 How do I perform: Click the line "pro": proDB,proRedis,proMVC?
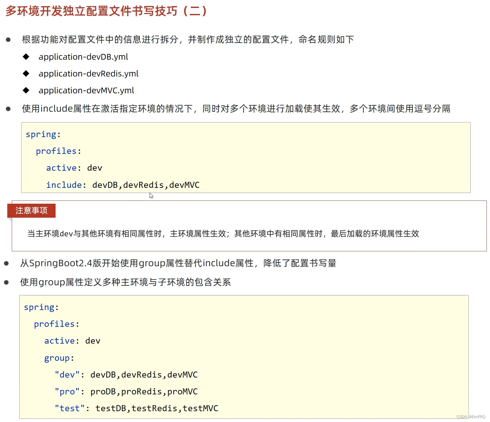click(126, 392)
